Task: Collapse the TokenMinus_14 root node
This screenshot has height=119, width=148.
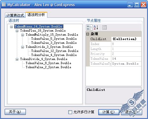Action: tap(11, 27)
